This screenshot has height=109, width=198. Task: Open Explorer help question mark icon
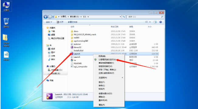161,22
